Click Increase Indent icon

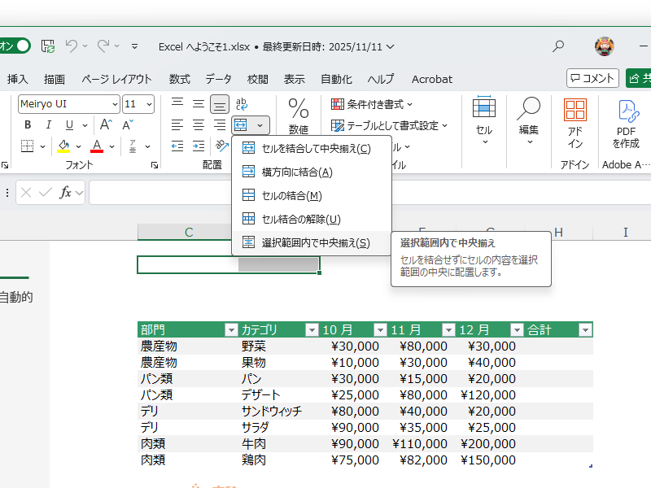(x=199, y=146)
